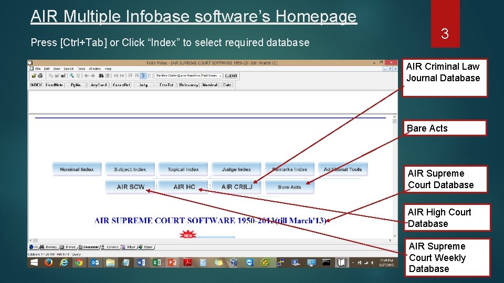Open Outlook from taskbar
This screenshot has height=283, width=504.
[x=95, y=263]
